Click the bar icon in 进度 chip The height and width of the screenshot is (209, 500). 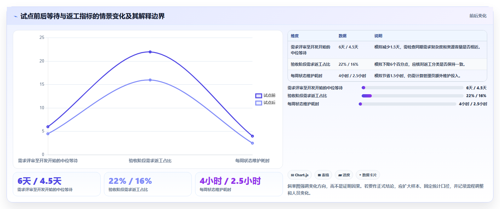(x=340, y=175)
